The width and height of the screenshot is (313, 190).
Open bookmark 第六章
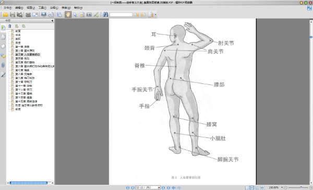(x=35, y=66)
